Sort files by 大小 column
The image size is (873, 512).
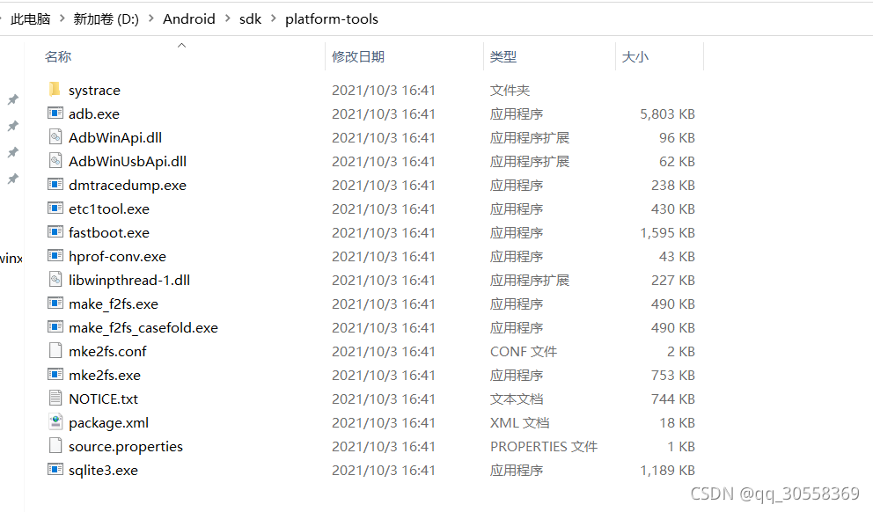tap(635, 57)
